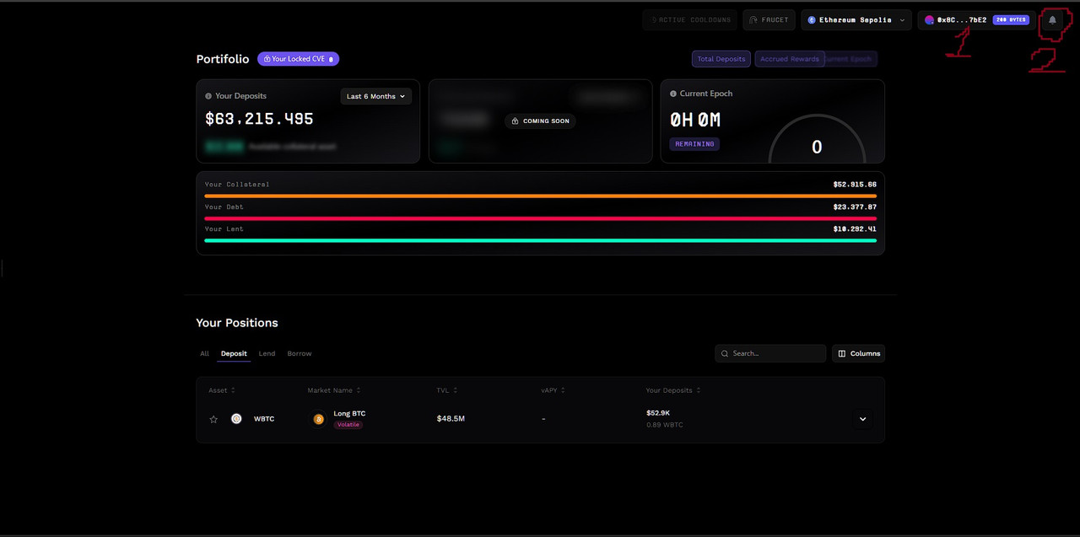Click the $63,215.495 deposits total

click(x=259, y=119)
